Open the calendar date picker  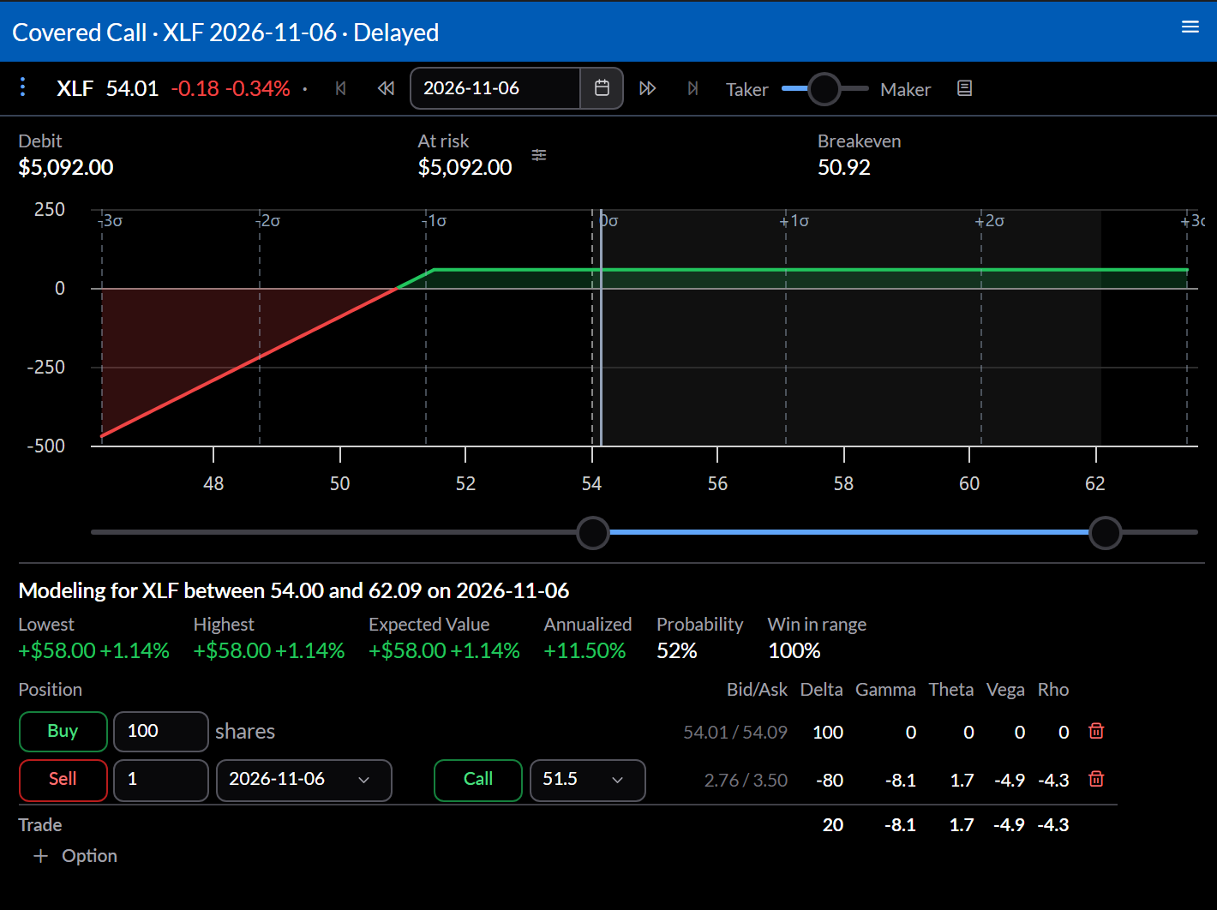[602, 88]
